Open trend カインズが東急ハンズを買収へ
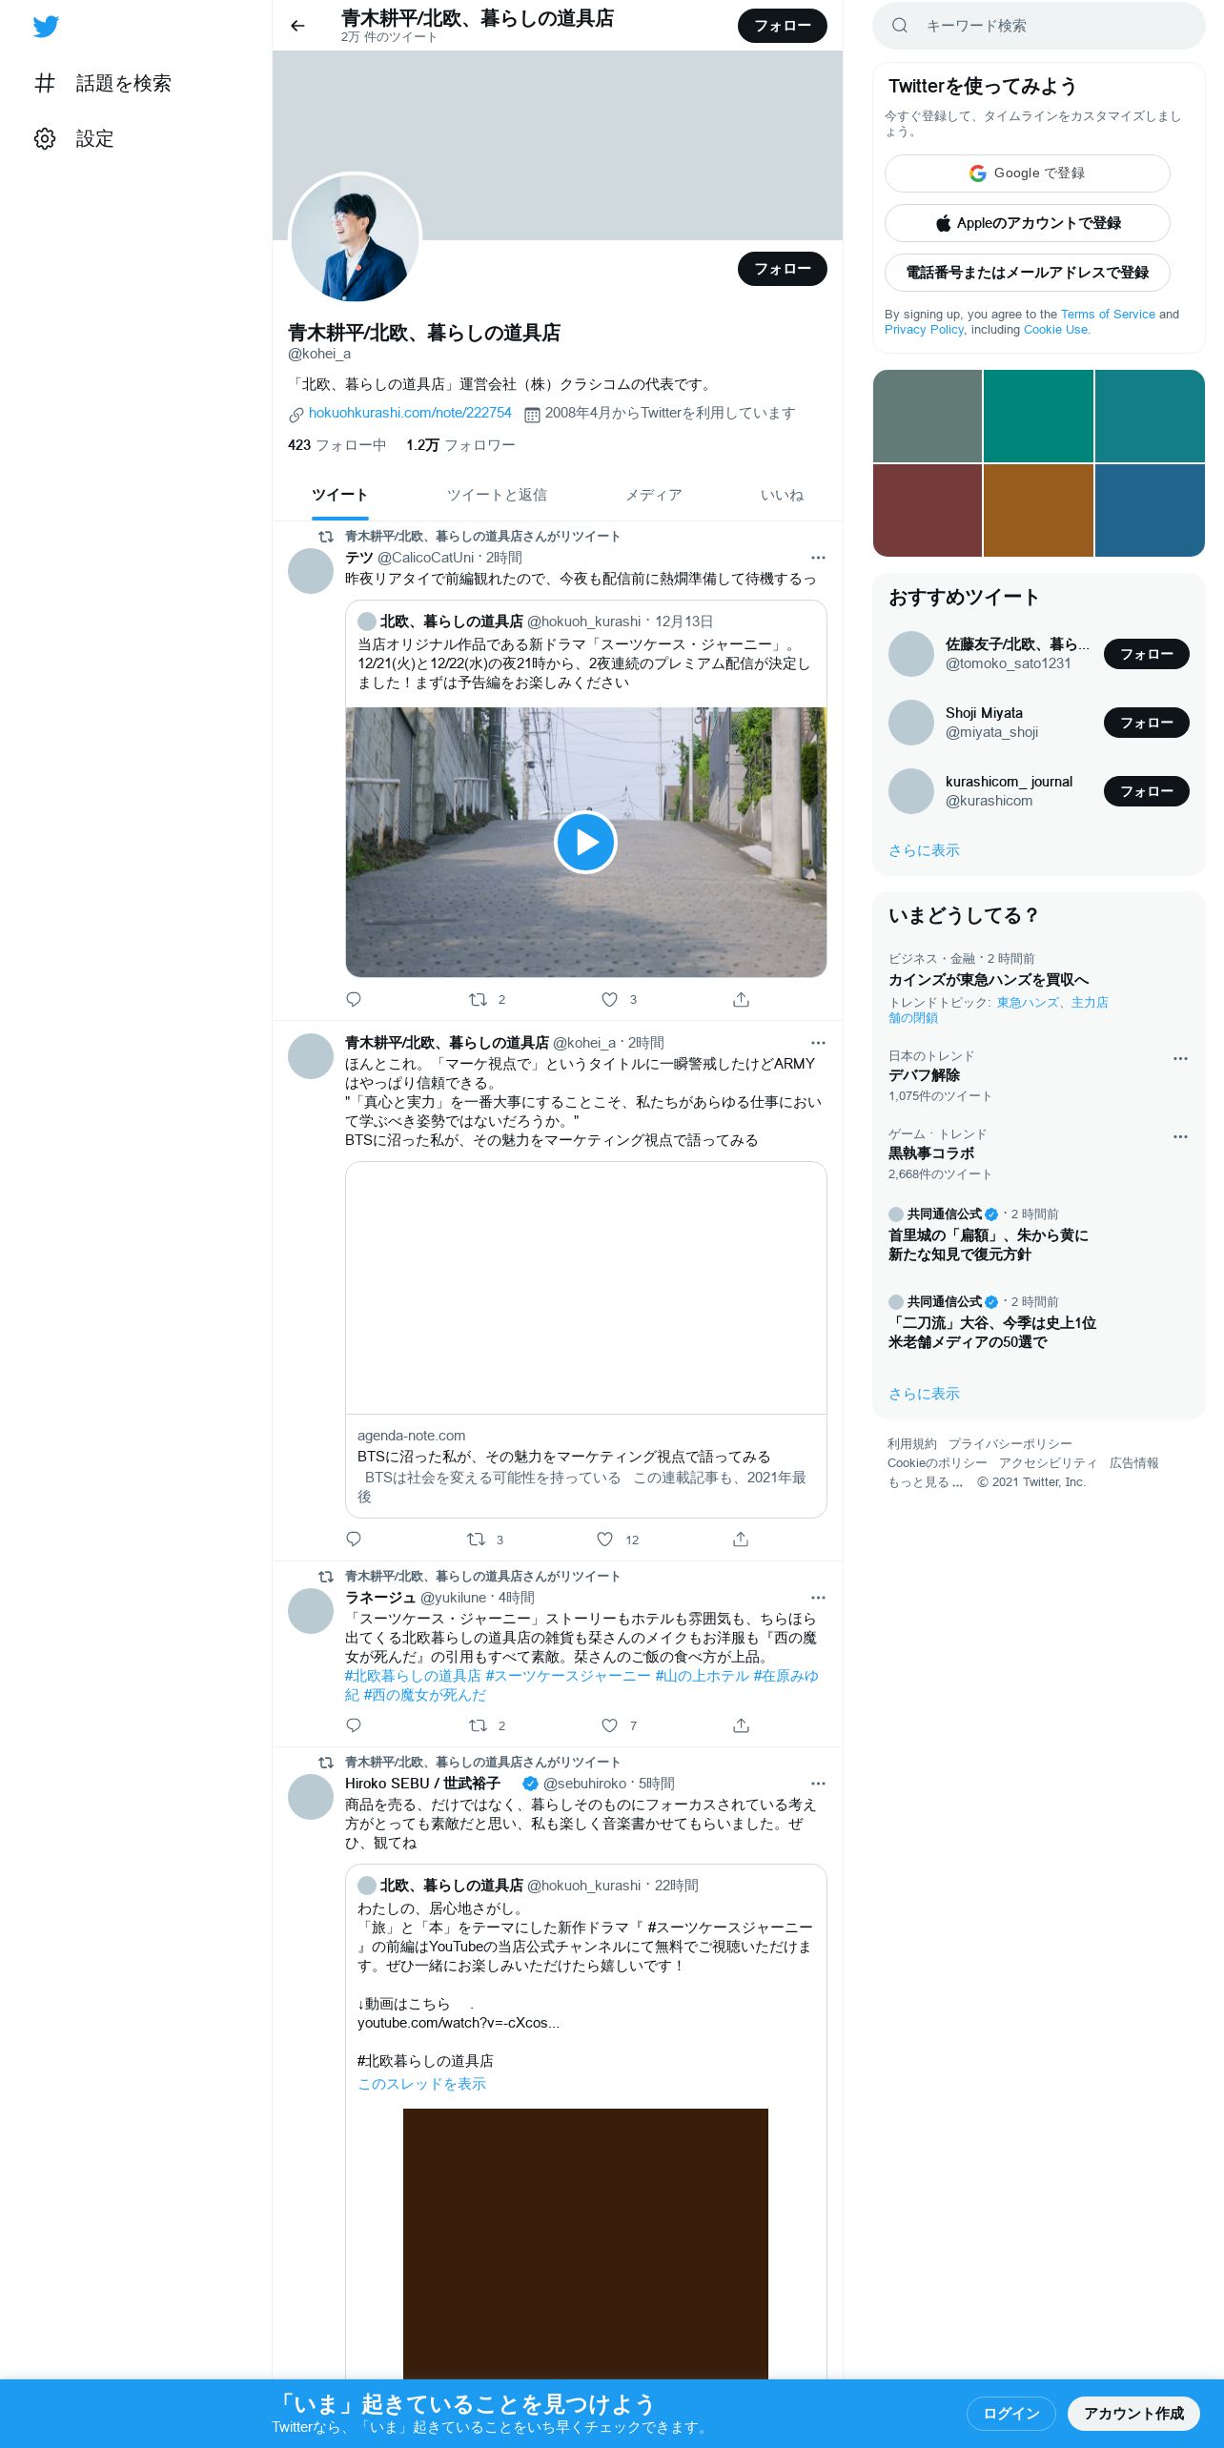The height and width of the screenshot is (2448, 1224). (x=989, y=980)
